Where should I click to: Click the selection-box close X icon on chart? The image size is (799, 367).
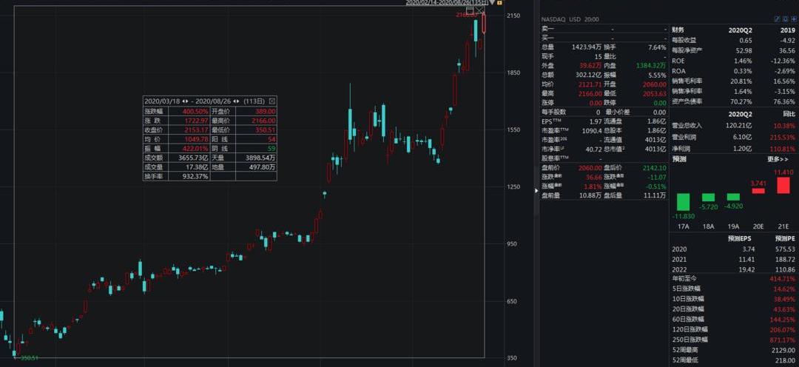480,11
